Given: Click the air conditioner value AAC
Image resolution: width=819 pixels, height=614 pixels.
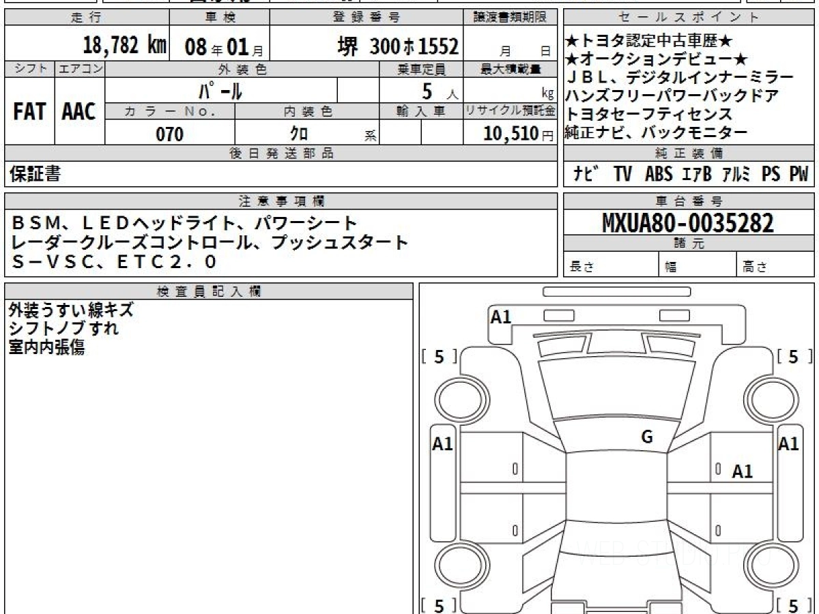Looking at the screenshot, I should click(x=79, y=112).
